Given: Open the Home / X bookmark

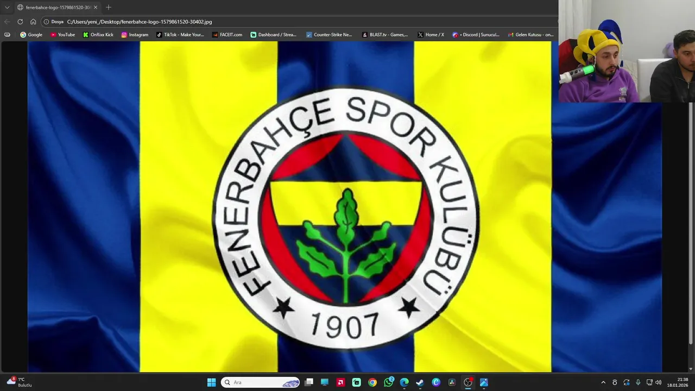Looking at the screenshot, I should (x=431, y=35).
